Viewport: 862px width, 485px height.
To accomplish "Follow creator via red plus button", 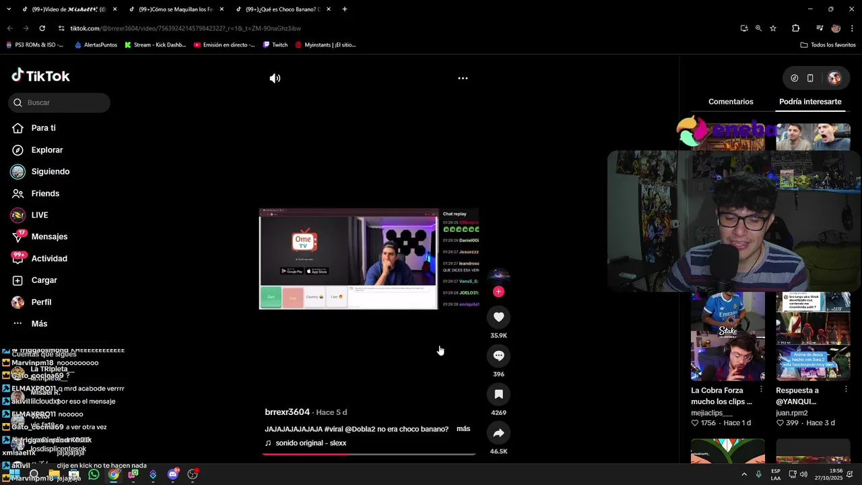I will (x=498, y=292).
